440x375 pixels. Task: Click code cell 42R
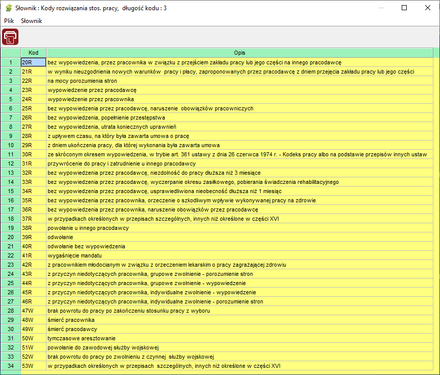point(33,265)
